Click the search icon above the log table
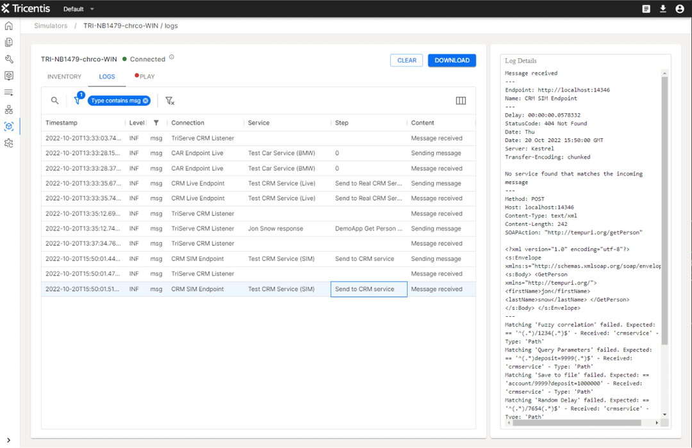The height and width of the screenshot is (448, 692). (54, 100)
